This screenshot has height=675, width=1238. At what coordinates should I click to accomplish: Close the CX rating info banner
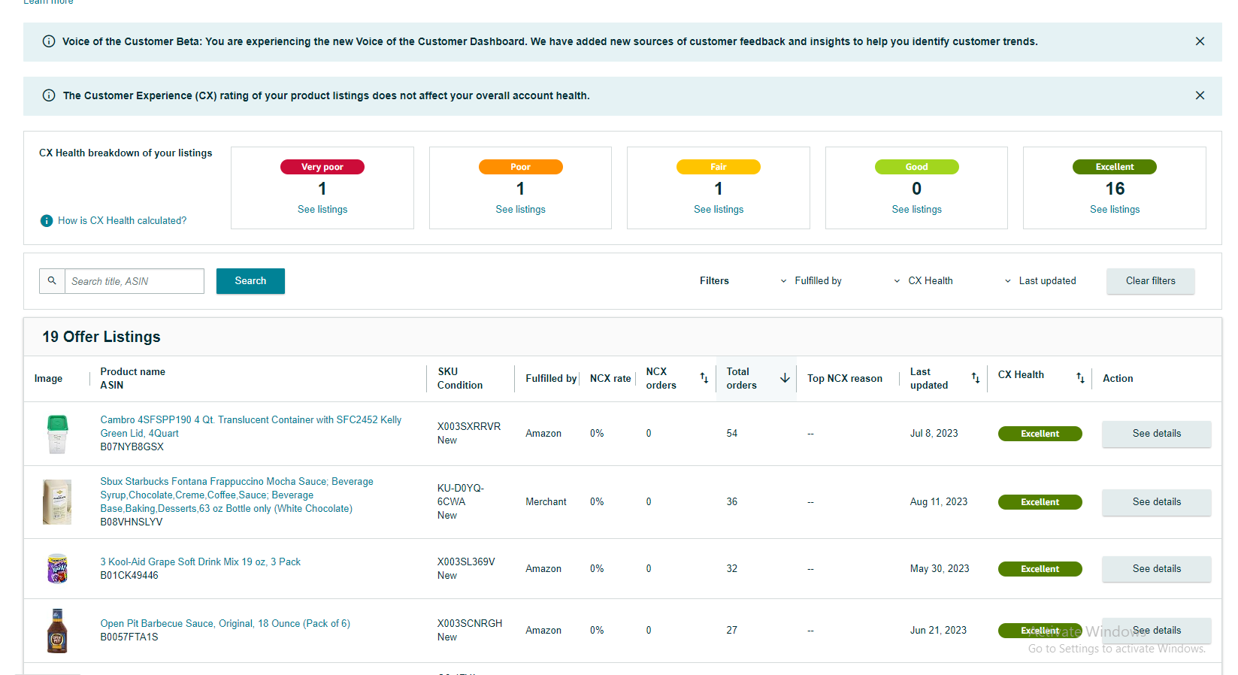[1200, 95]
